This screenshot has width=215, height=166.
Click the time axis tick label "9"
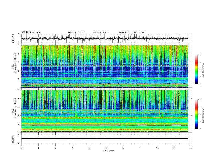click(174, 148)
